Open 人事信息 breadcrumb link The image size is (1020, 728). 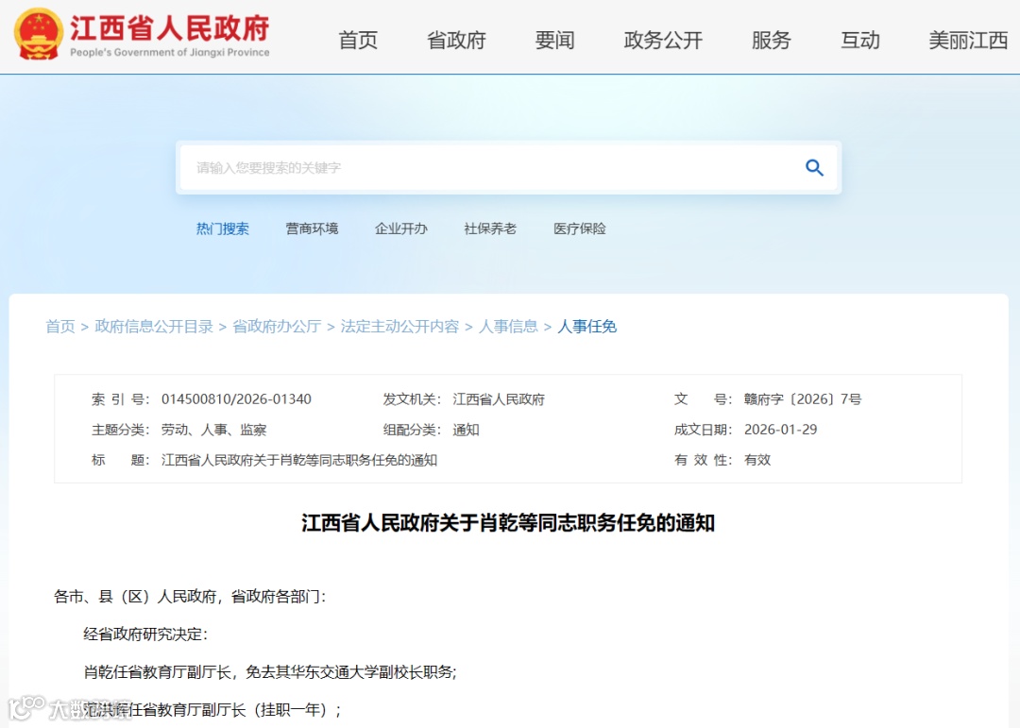[508, 326]
